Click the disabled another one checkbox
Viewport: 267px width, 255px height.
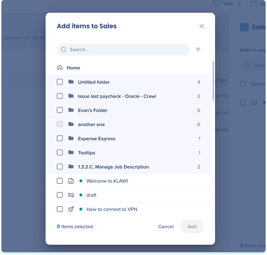[x=60, y=124]
